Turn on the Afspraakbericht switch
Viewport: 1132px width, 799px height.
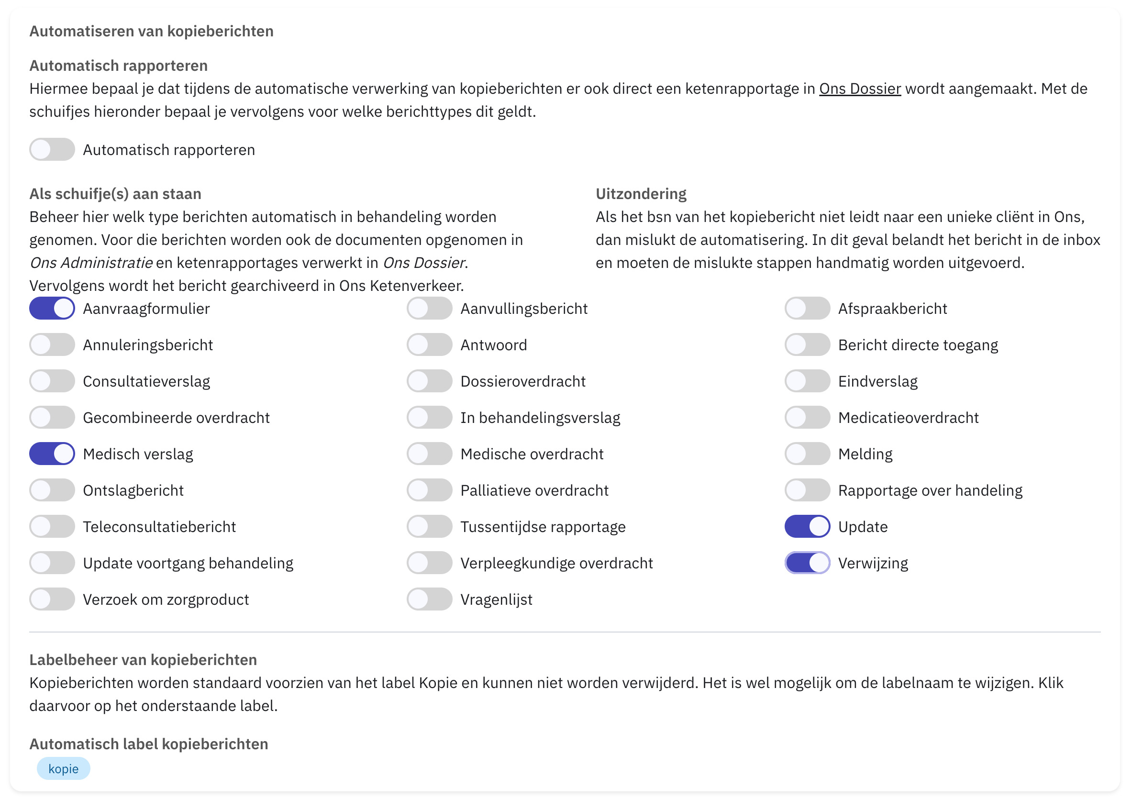click(808, 309)
